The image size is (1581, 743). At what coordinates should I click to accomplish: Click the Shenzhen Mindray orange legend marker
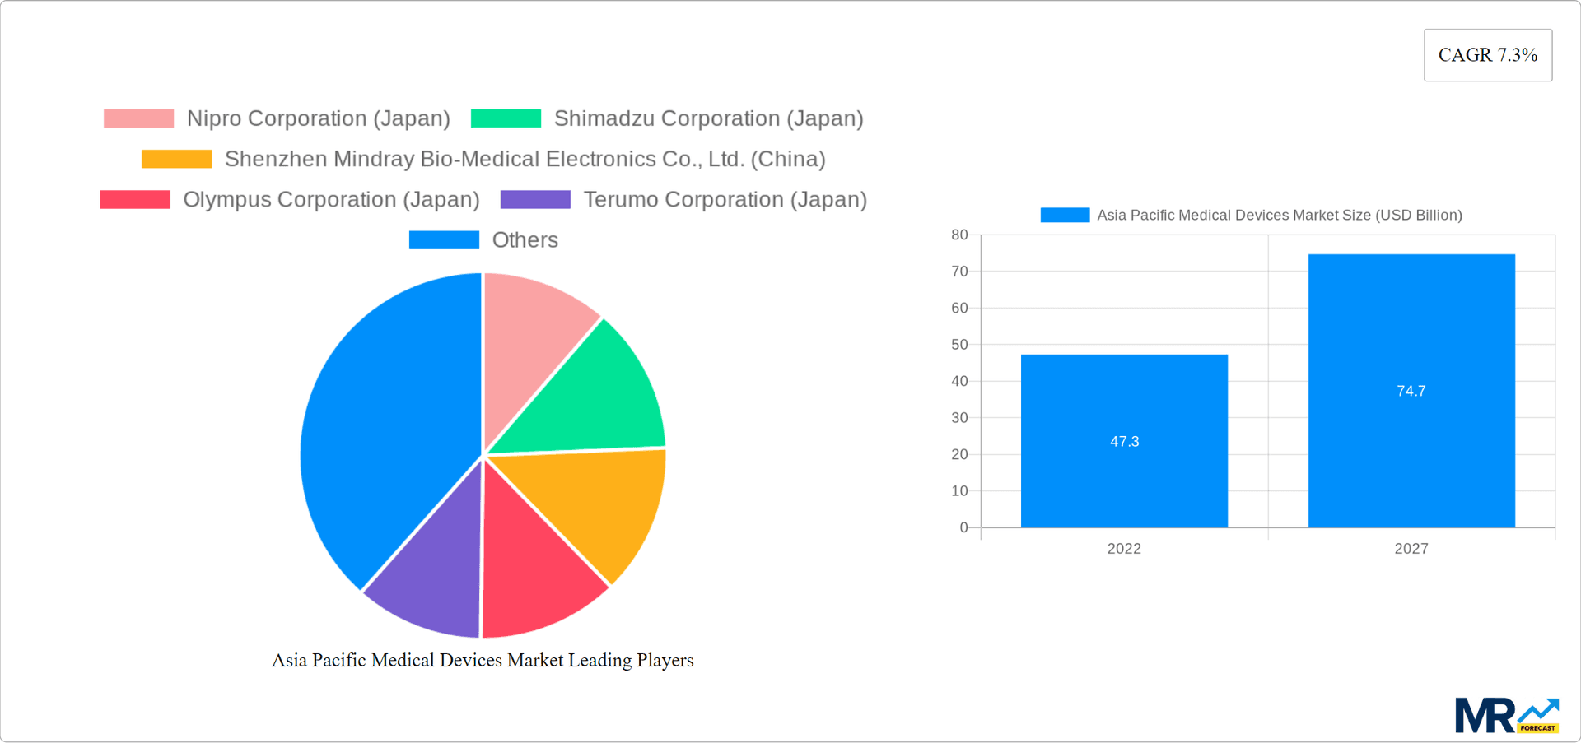click(176, 158)
